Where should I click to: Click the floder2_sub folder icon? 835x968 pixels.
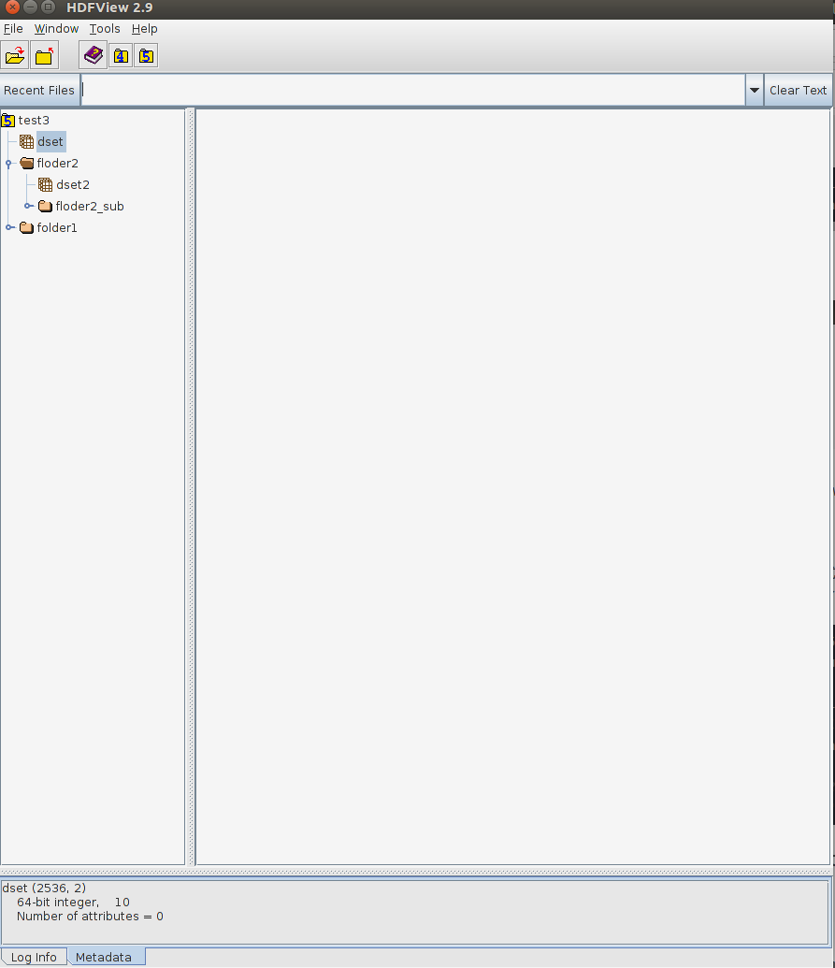click(x=45, y=206)
